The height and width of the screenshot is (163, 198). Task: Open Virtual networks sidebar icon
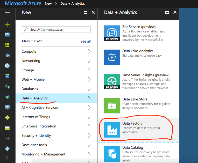pyautogui.click(x=7, y=138)
